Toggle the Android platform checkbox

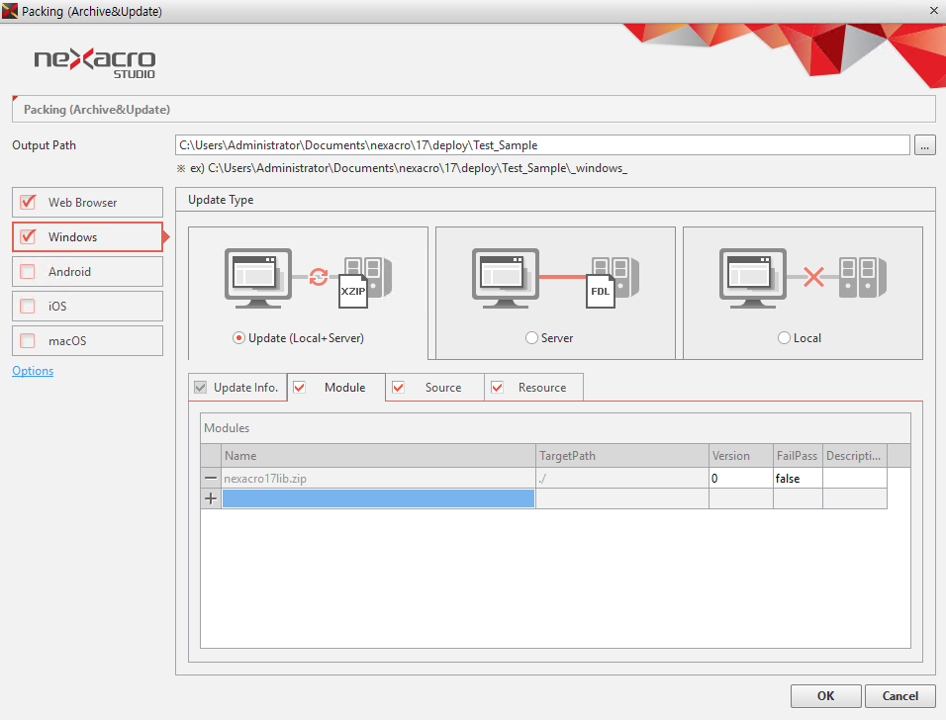point(28,272)
